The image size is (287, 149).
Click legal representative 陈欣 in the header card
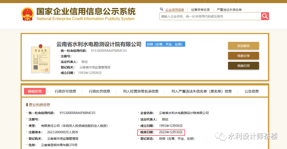[85, 62]
